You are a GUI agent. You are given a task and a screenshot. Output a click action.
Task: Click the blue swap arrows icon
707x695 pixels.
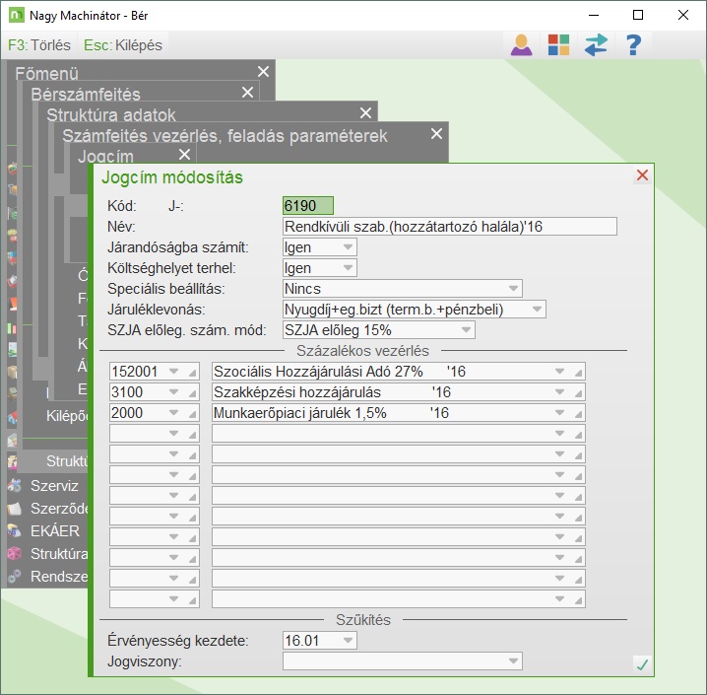[596, 44]
